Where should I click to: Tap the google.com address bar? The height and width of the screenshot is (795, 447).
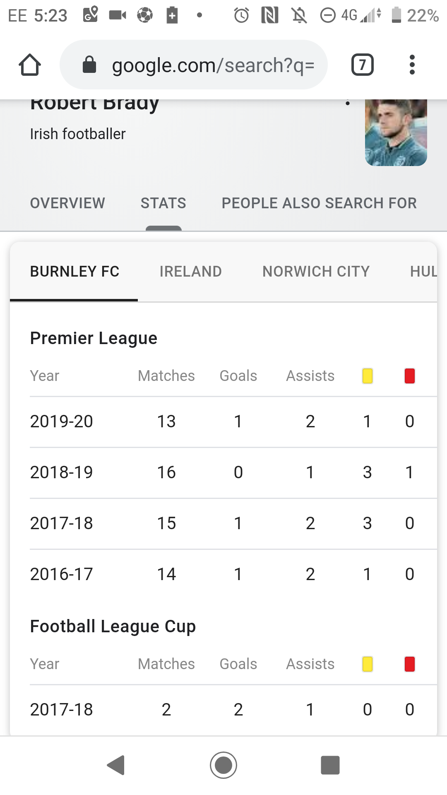pos(213,65)
